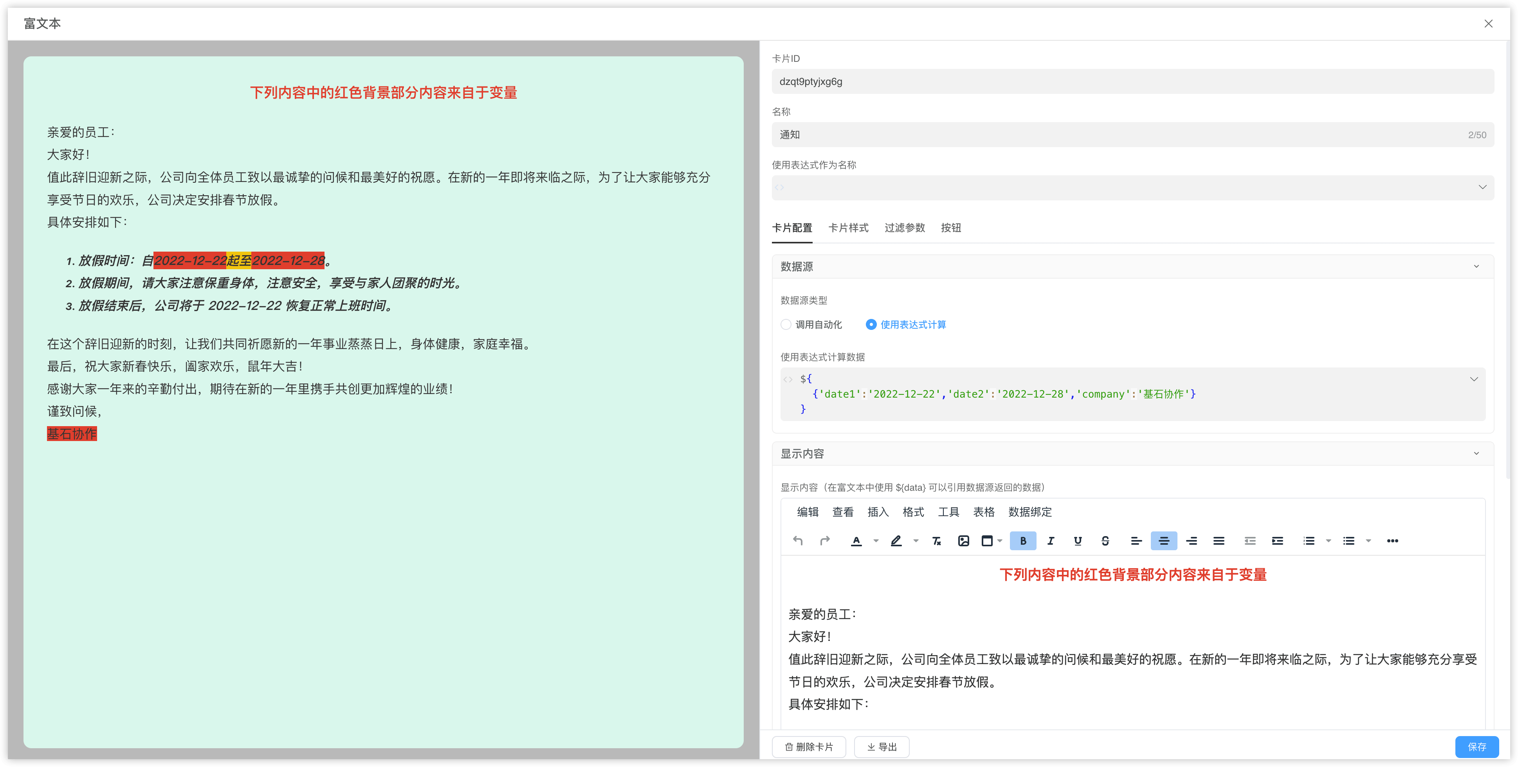Collapse the 数据源 section
This screenshot has width=1518, height=767.
point(1476,266)
